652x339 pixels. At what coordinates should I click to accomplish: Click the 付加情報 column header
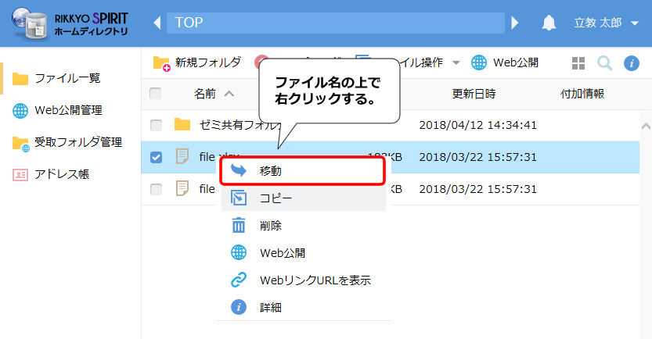pos(582,94)
